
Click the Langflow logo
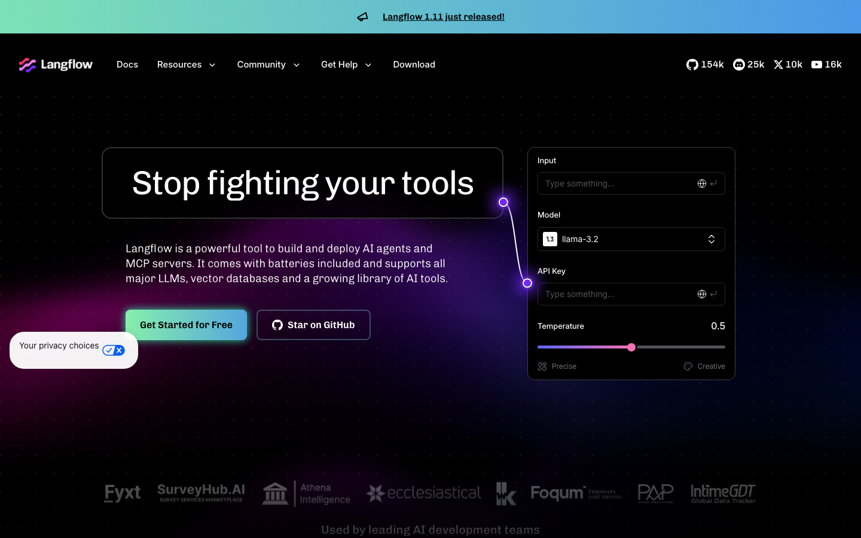tap(56, 65)
